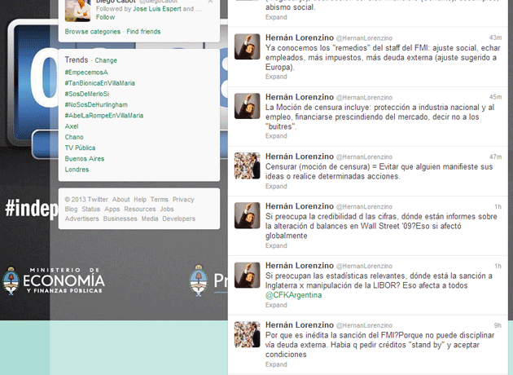Expand the 'sanción del FMI' tweet
The image size is (513, 375).
[276, 364]
